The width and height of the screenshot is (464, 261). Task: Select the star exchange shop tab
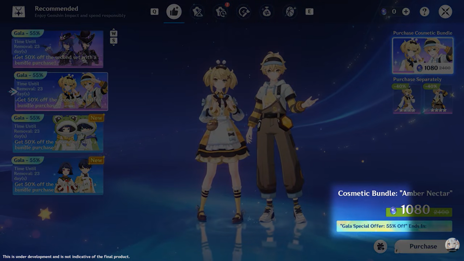290,12
